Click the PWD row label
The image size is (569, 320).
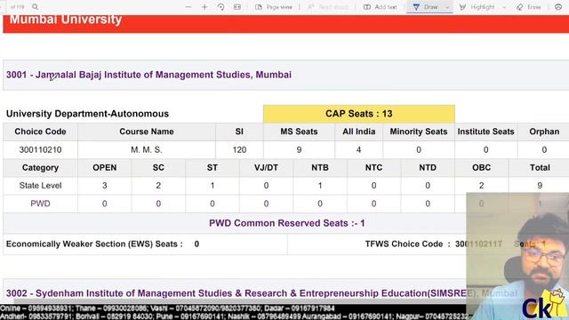point(40,204)
